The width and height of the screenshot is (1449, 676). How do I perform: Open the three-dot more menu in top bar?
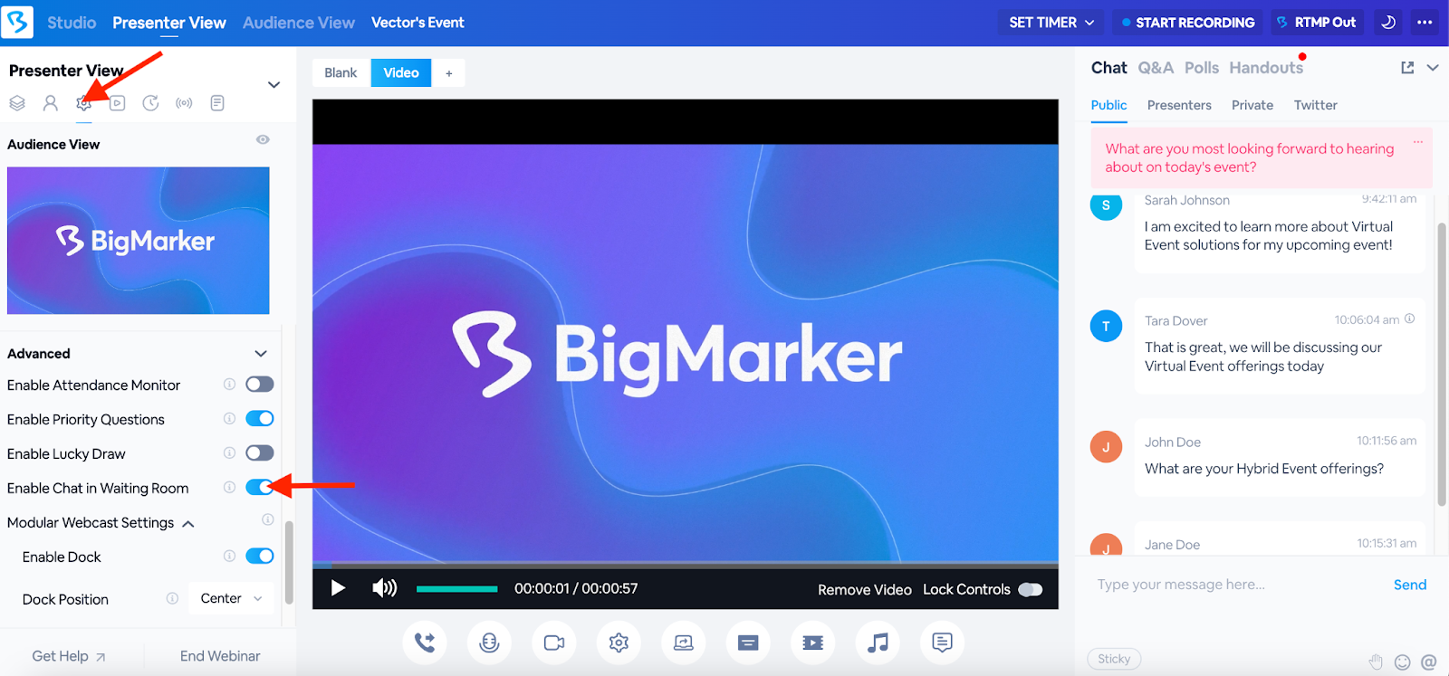coord(1425,23)
